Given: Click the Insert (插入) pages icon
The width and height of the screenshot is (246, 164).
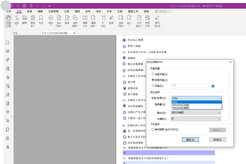Looking at the screenshot, I should click(129, 18).
